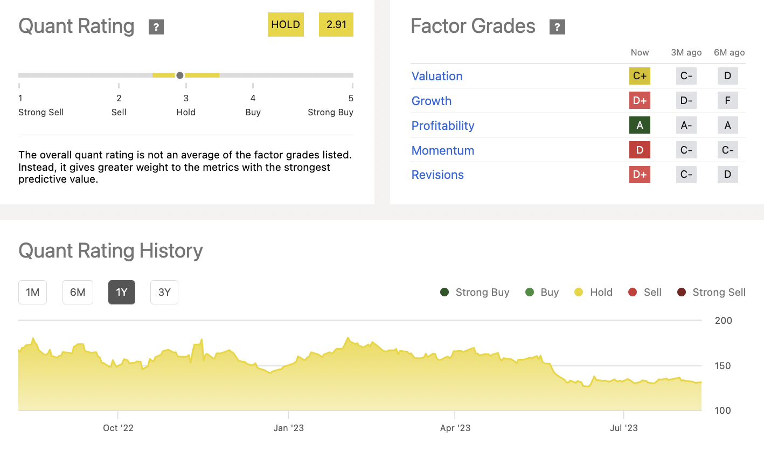The height and width of the screenshot is (458, 764).
Task: Click the Valuation C+ grade badge
Action: [x=640, y=76]
